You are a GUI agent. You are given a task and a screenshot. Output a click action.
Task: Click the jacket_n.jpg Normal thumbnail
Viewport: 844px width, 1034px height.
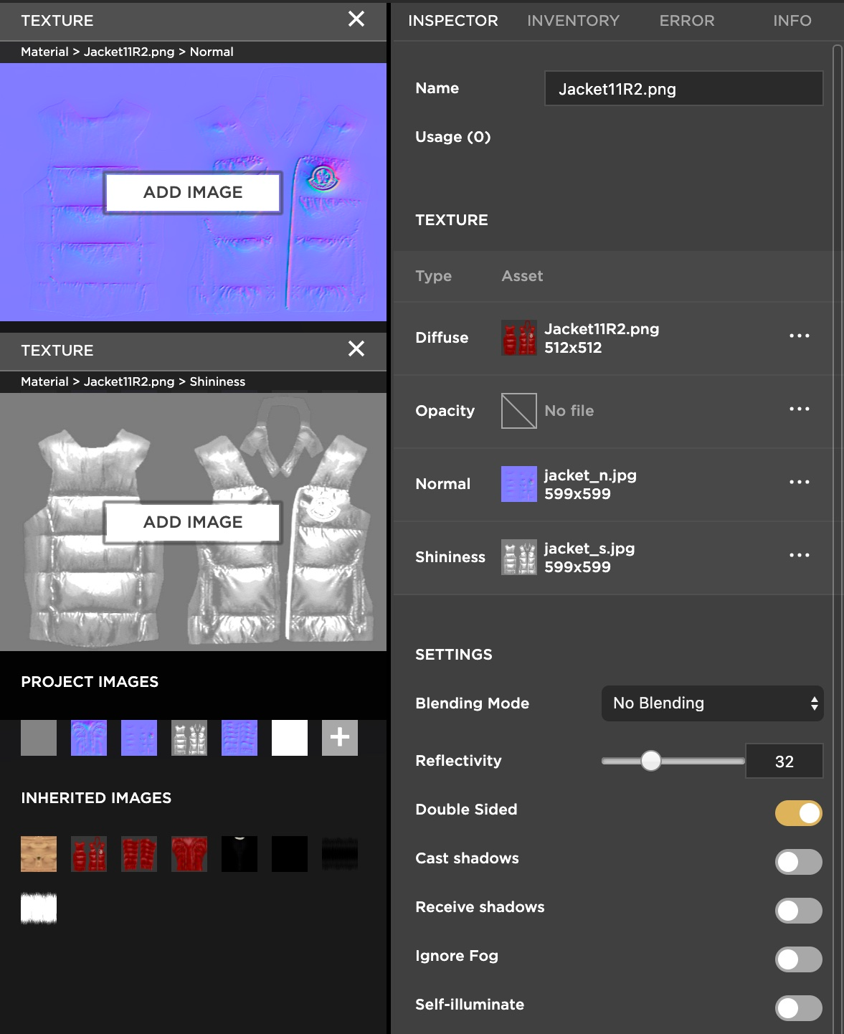(x=519, y=484)
